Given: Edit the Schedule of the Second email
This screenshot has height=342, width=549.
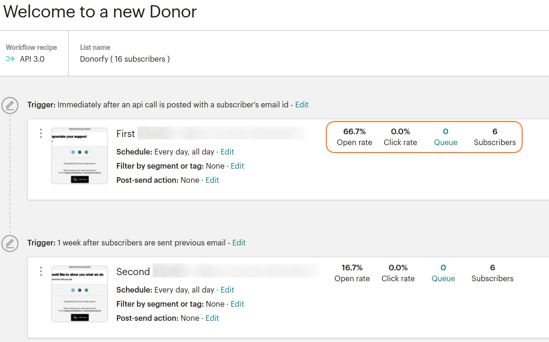Looking at the screenshot, I should click(x=227, y=290).
